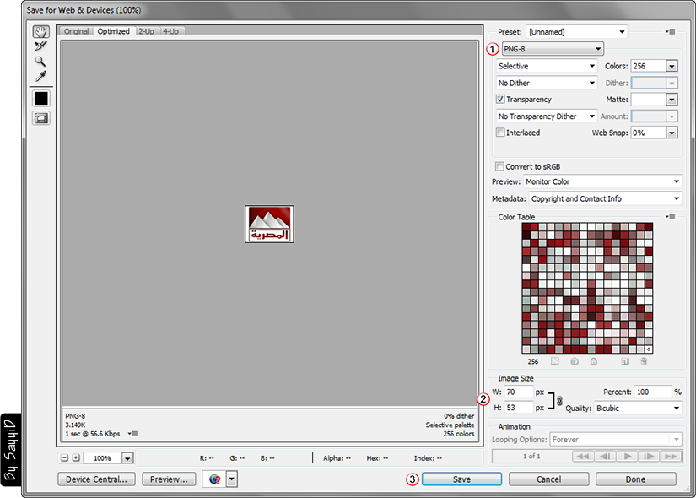Click the image height field
The image size is (696, 498).
(x=519, y=408)
